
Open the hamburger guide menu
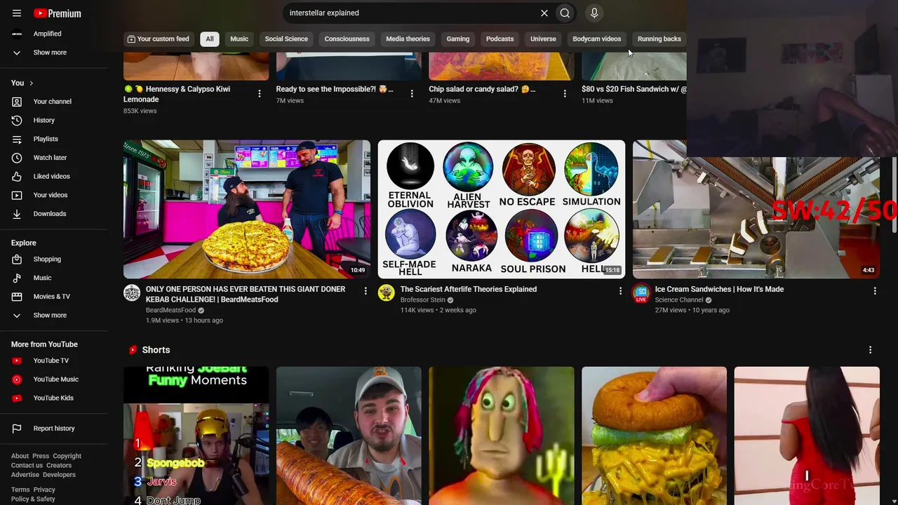(x=17, y=13)
